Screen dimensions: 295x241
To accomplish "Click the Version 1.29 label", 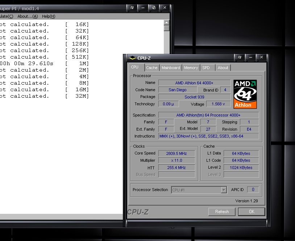I will 246,201.
